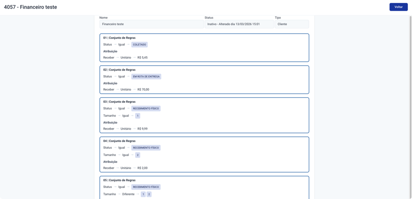The width and height of the screenshot is (412, 199).
Task: Click RECEBIMENTO FÍSICO tag in rule set 04
Action: pos(146,148)
